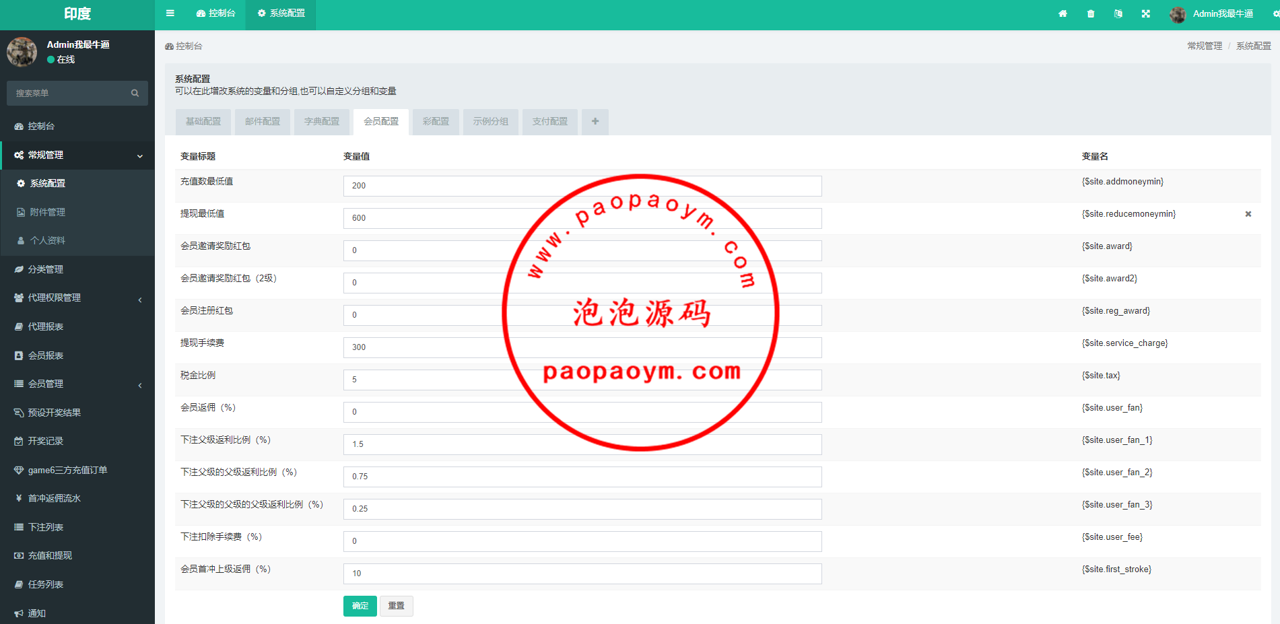Image resolution: width=1280 pixels, height=624 pixels.
Task: Select the 邮件配置 tab
Action: (263, 122)
